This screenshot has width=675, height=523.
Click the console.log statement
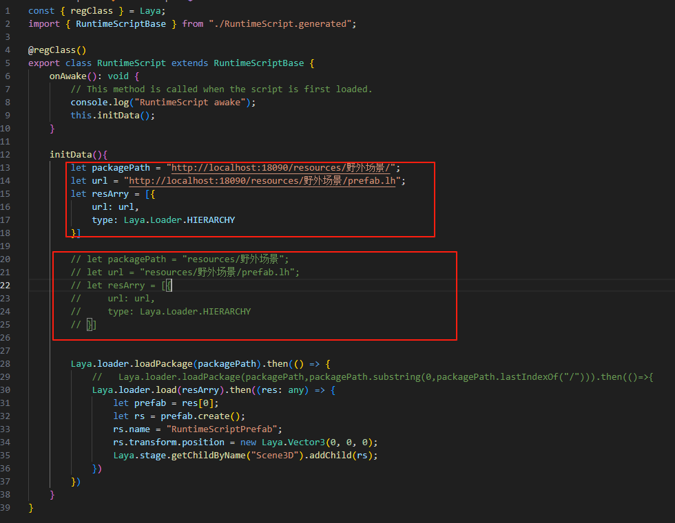[163, 103]
